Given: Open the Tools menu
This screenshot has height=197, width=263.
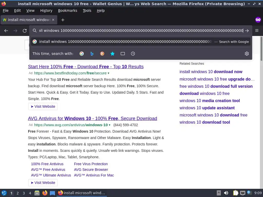Looking at the screenshot, I should coord(87,11).
